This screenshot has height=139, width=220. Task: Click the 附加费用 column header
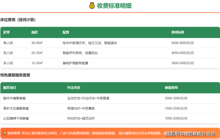coord(171,88)
